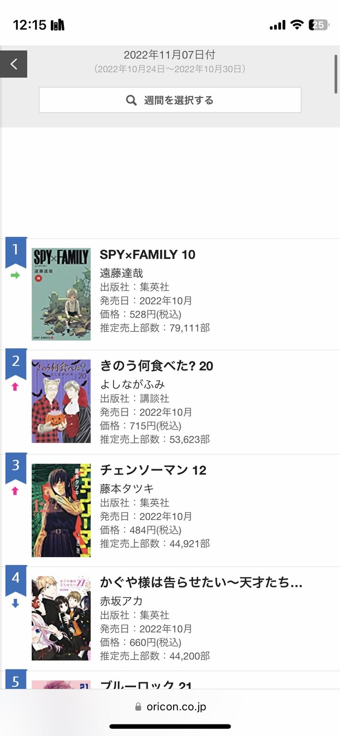Image resolution: width=340 pixels, height=736 pixels.
Task: Open the きのう何食べた? 20 title link
Action: [156, 366]
